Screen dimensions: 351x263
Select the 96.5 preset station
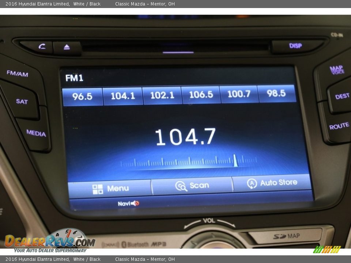[x=82, y=96]
